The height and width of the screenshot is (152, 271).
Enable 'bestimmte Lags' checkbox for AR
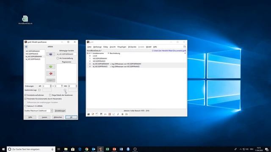coord(39,90)
